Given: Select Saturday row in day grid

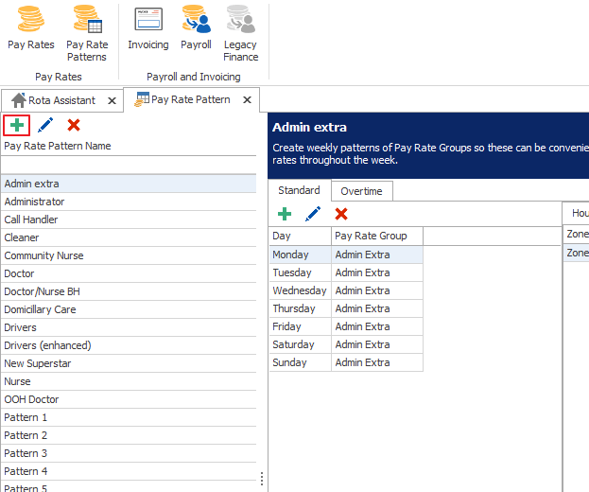Looking at the screenshot, I should (x=346, y=344).
